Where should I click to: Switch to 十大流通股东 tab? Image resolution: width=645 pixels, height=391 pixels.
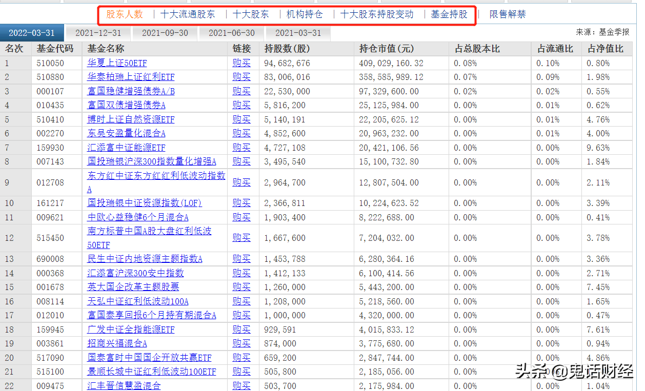coord(188,14)
